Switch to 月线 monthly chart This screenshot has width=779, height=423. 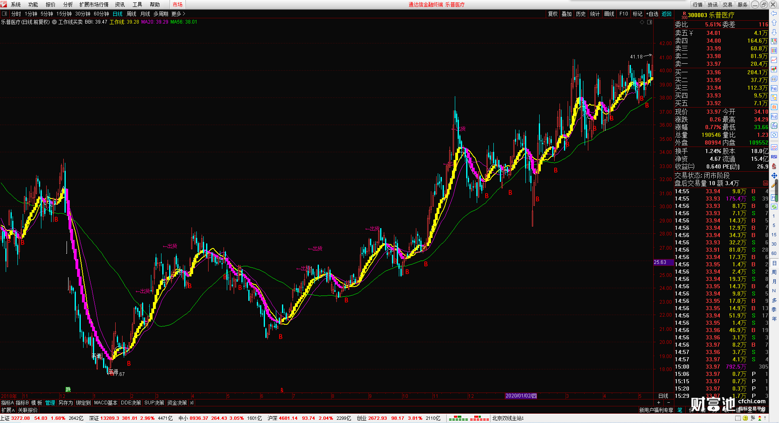[x=145, y=14]
